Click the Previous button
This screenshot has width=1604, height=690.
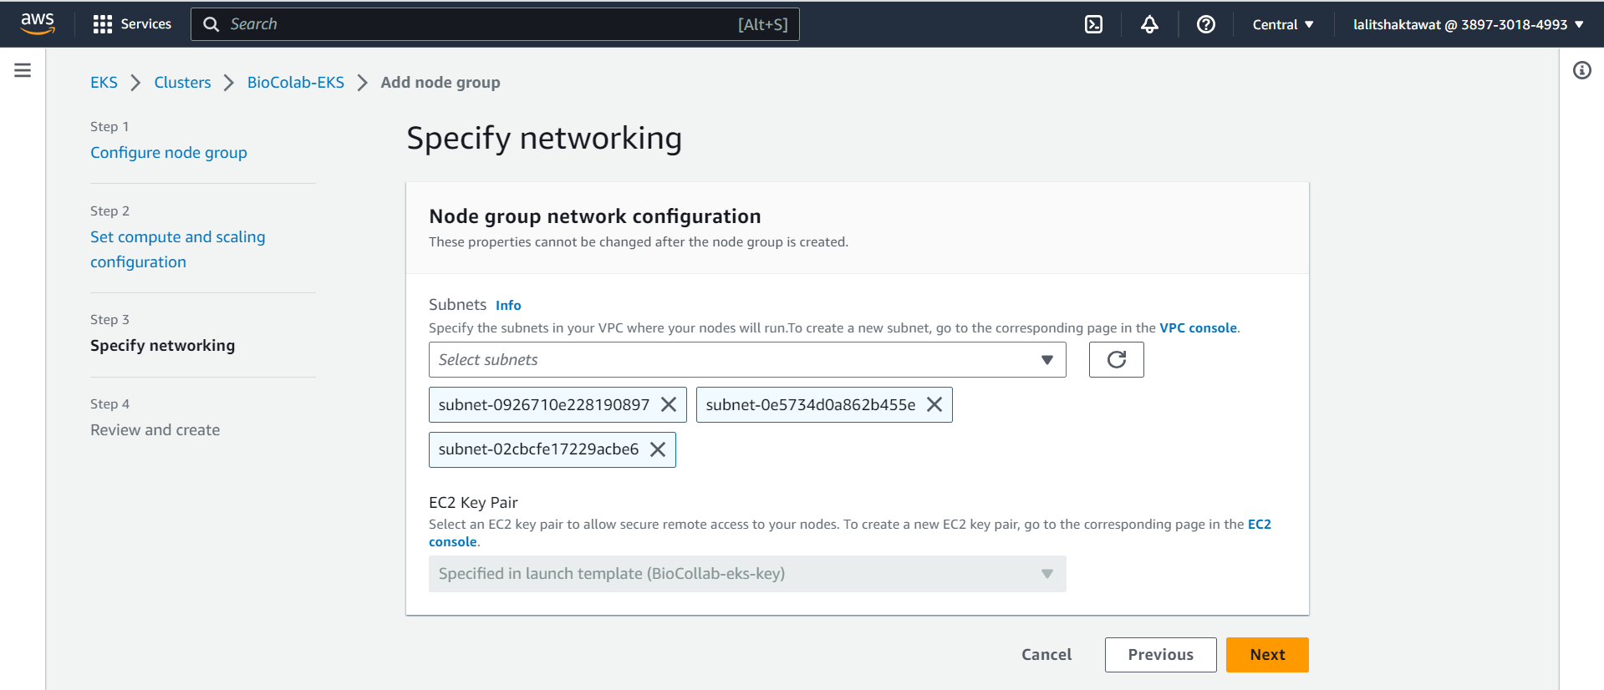(1160, 654)
